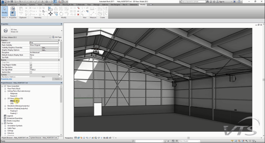Click the Create Group icon
The image size is (265, 143).
105,9
